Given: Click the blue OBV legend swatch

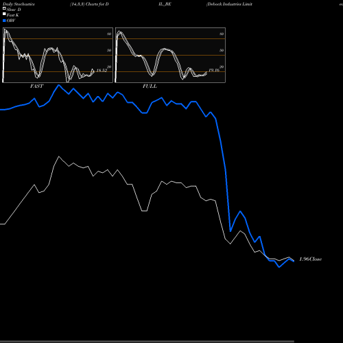Looking at the screenshot, I should (4, 21).
